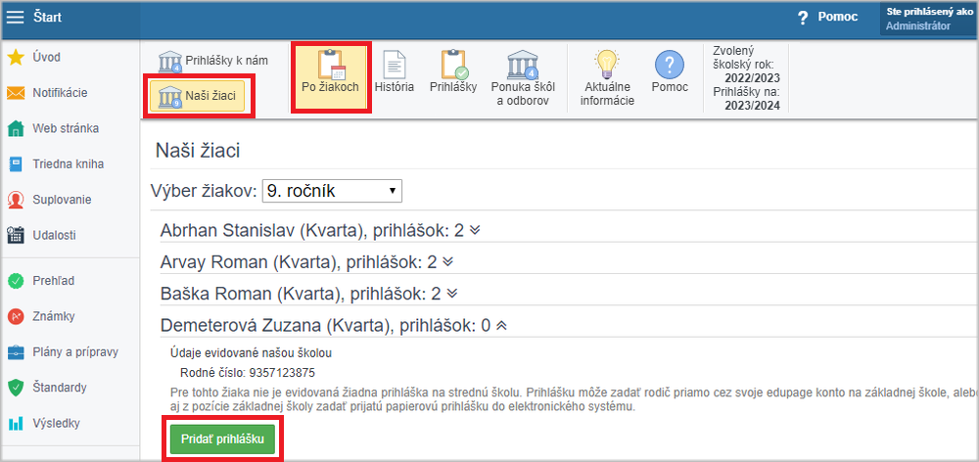Expand Arvay Roman applications row
979x462 pixels.
tap(306, 261)
